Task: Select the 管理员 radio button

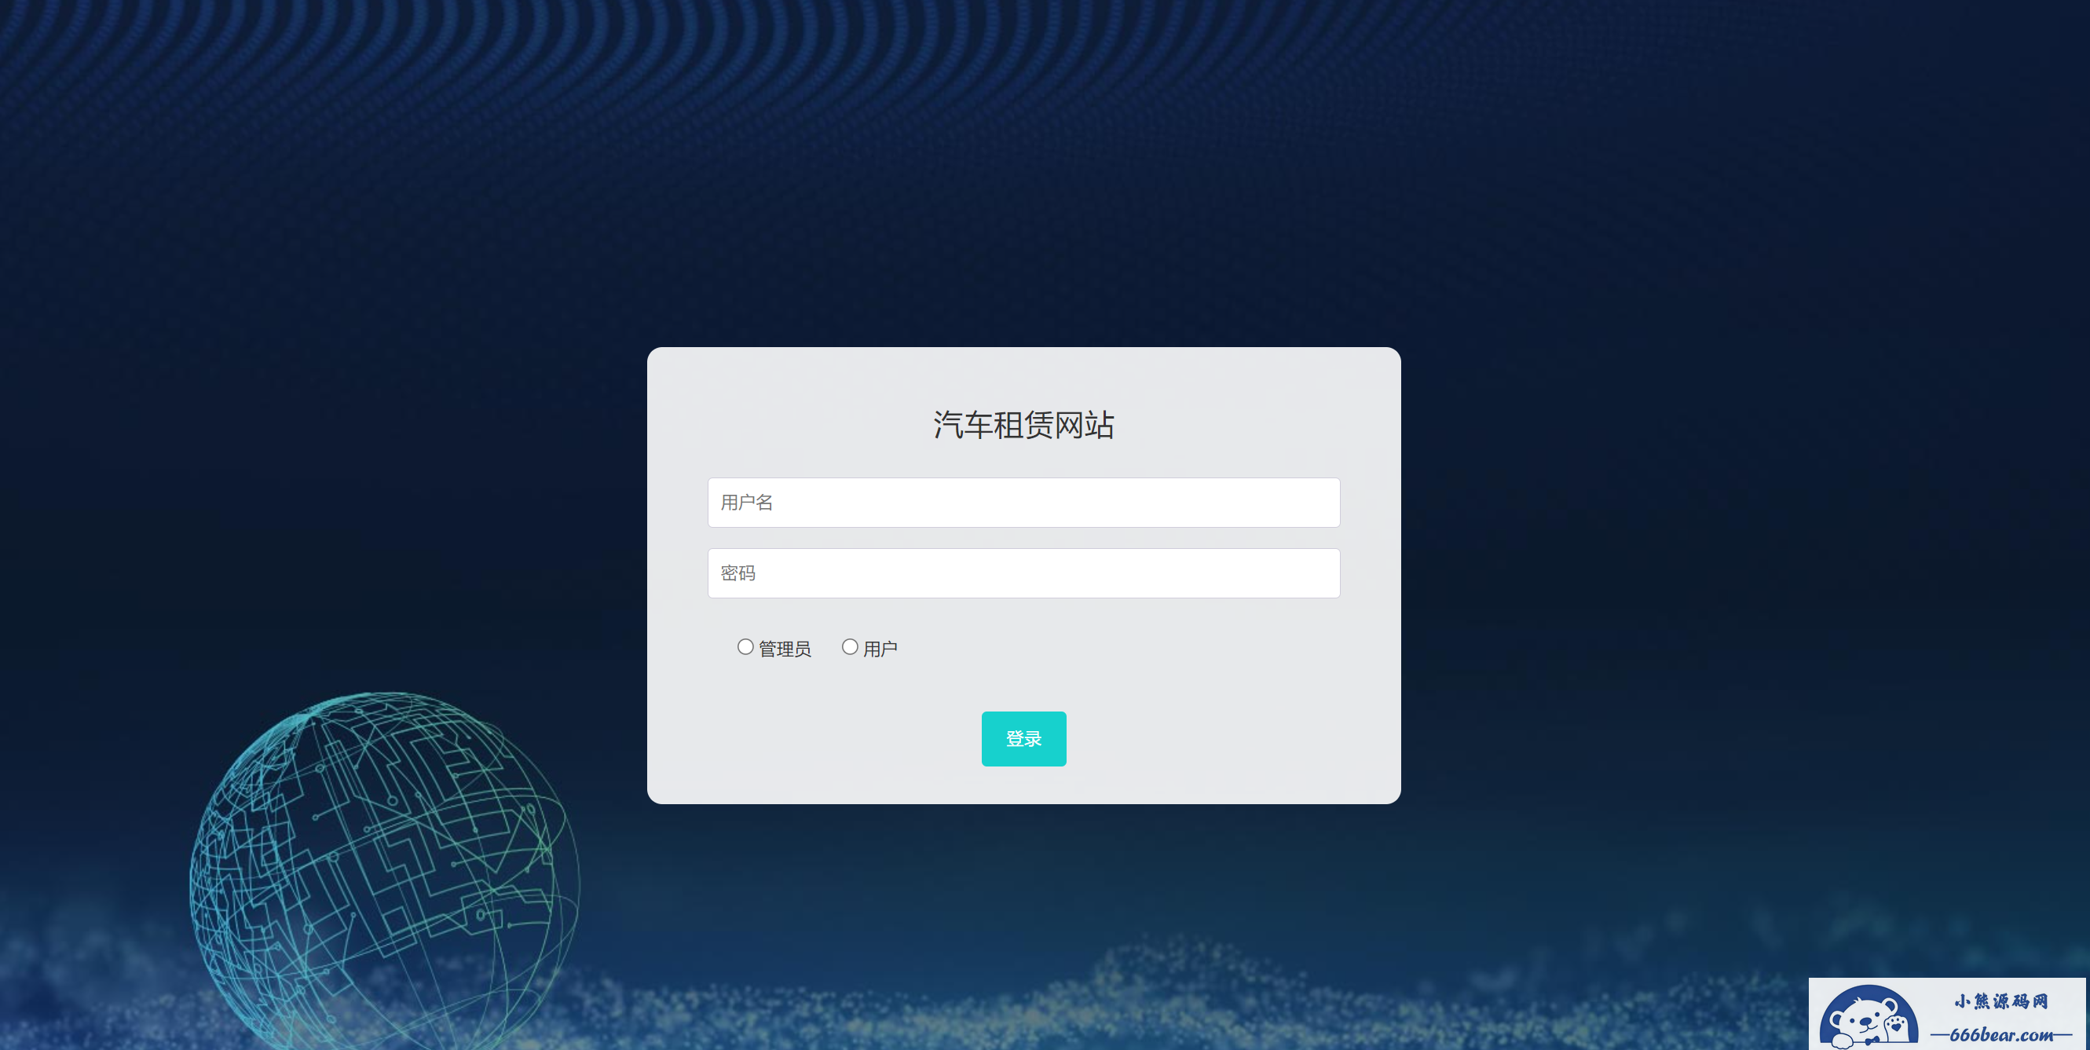Action: [x=745, y=646]
